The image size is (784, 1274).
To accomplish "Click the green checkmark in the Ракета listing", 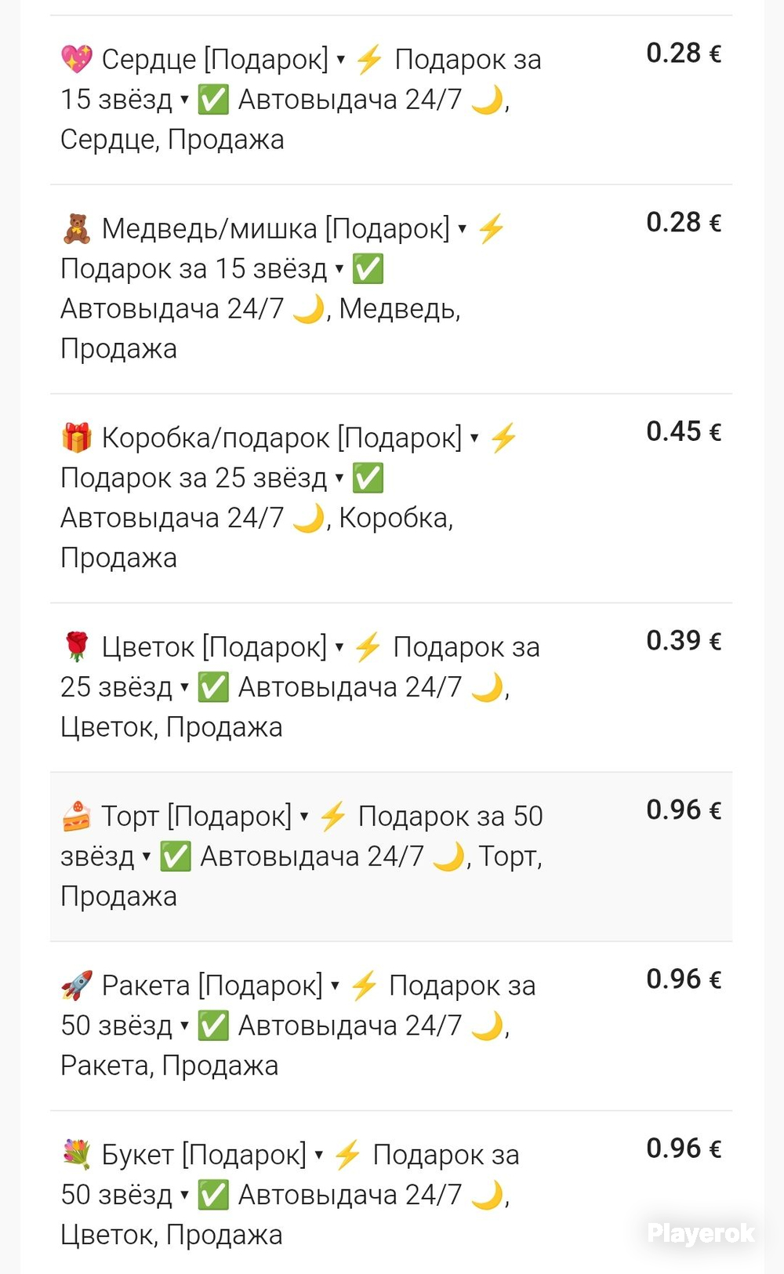I will (212, 1026).
